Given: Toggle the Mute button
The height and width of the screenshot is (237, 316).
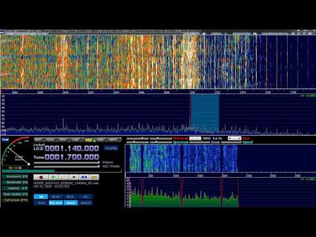Looking at the screenshot, I should click(41, 203).
